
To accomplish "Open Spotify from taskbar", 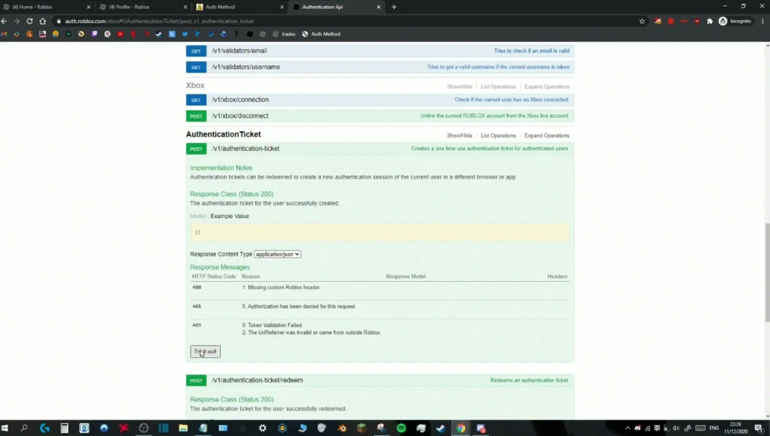I will tap(401, 428).
